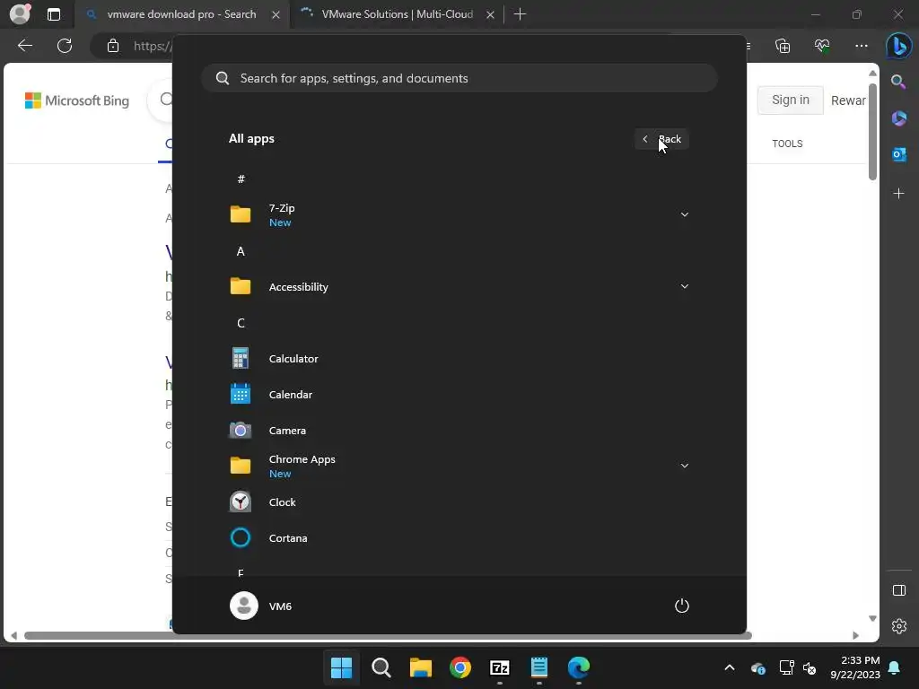Click the Edge back arrow

pos(24,46)
